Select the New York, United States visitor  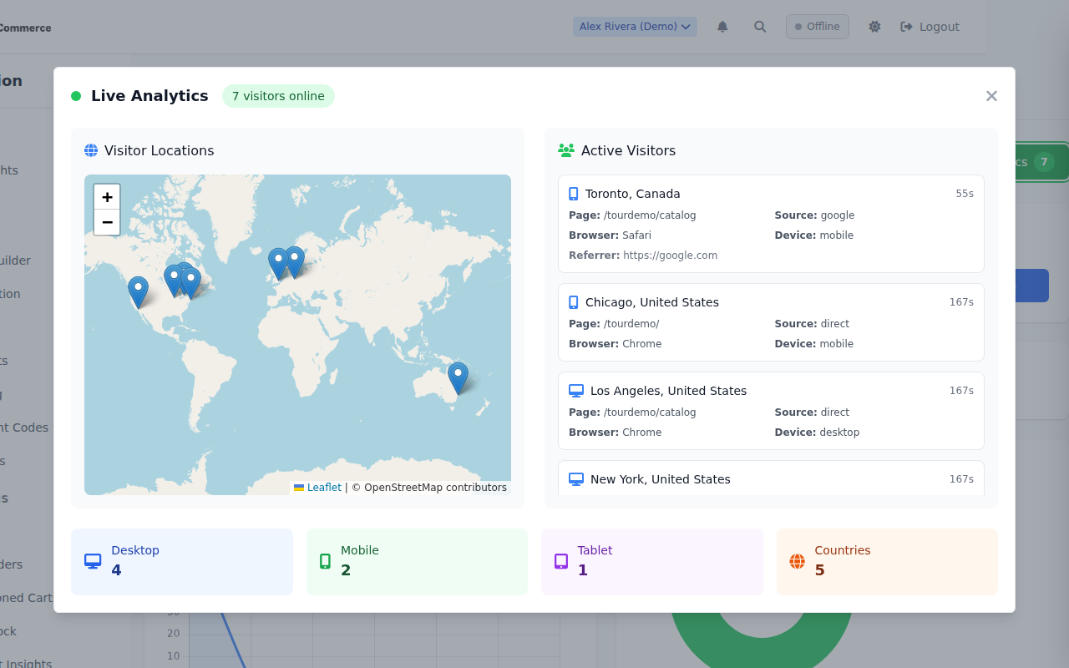point(771,478)
